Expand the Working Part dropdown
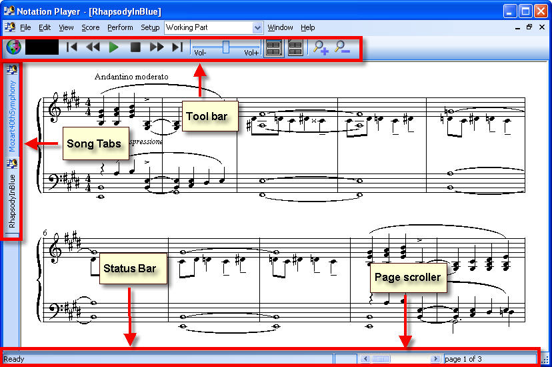The image size is (552, 367). [x=257, y=27]
